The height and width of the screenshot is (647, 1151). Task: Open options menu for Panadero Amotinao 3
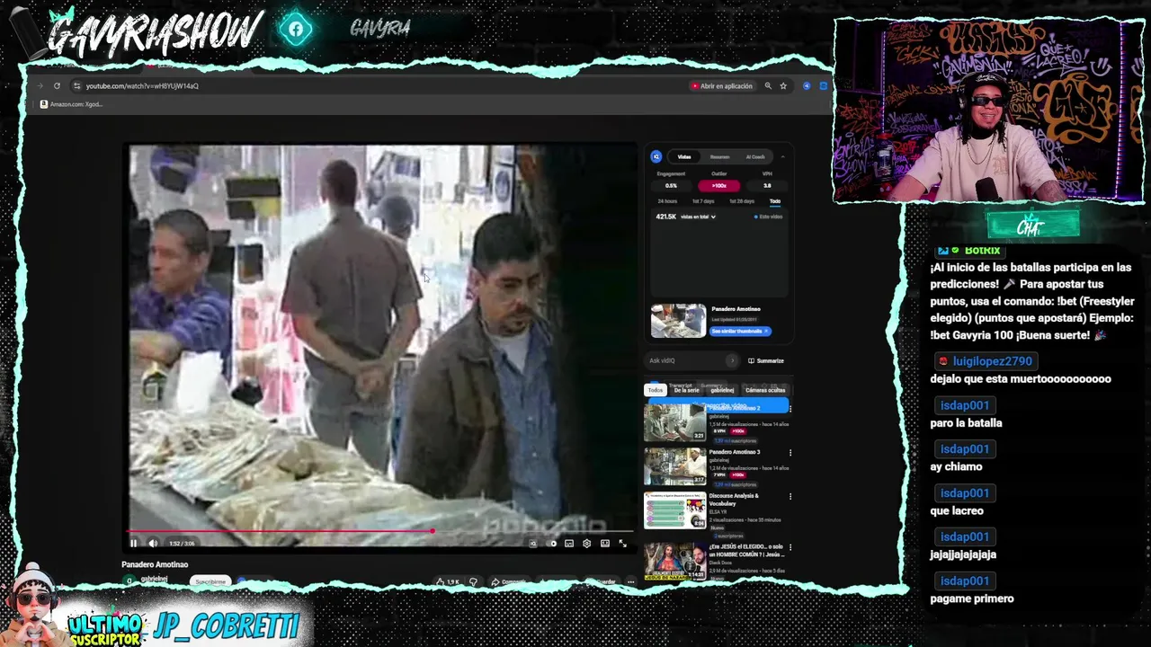790,453
